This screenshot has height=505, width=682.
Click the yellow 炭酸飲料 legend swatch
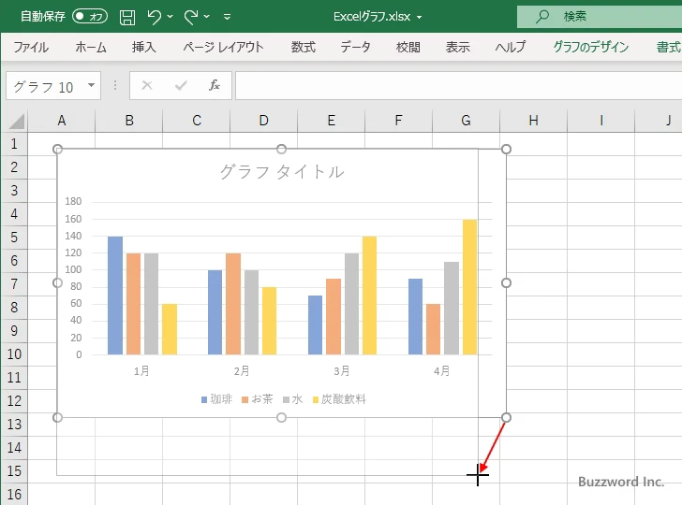coord(316,400)
